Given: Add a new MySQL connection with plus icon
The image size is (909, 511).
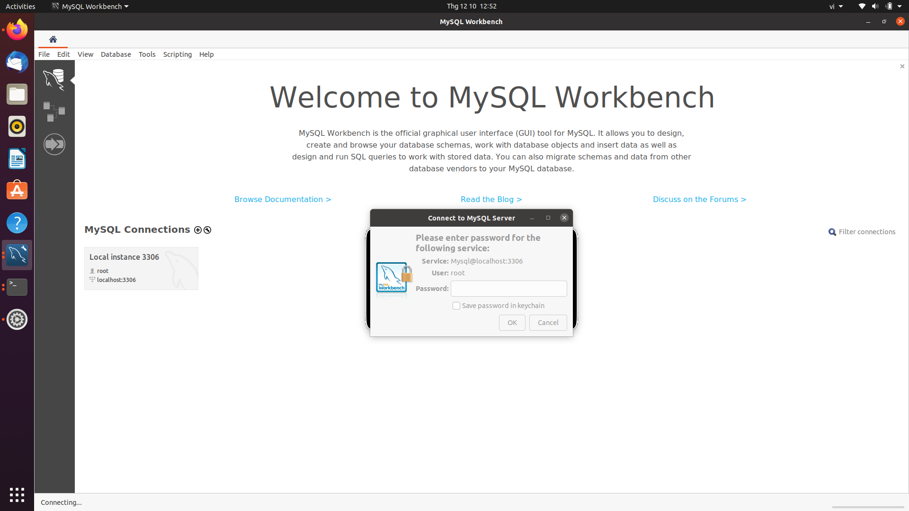Looking at the screenshot, I should point(197,230).
